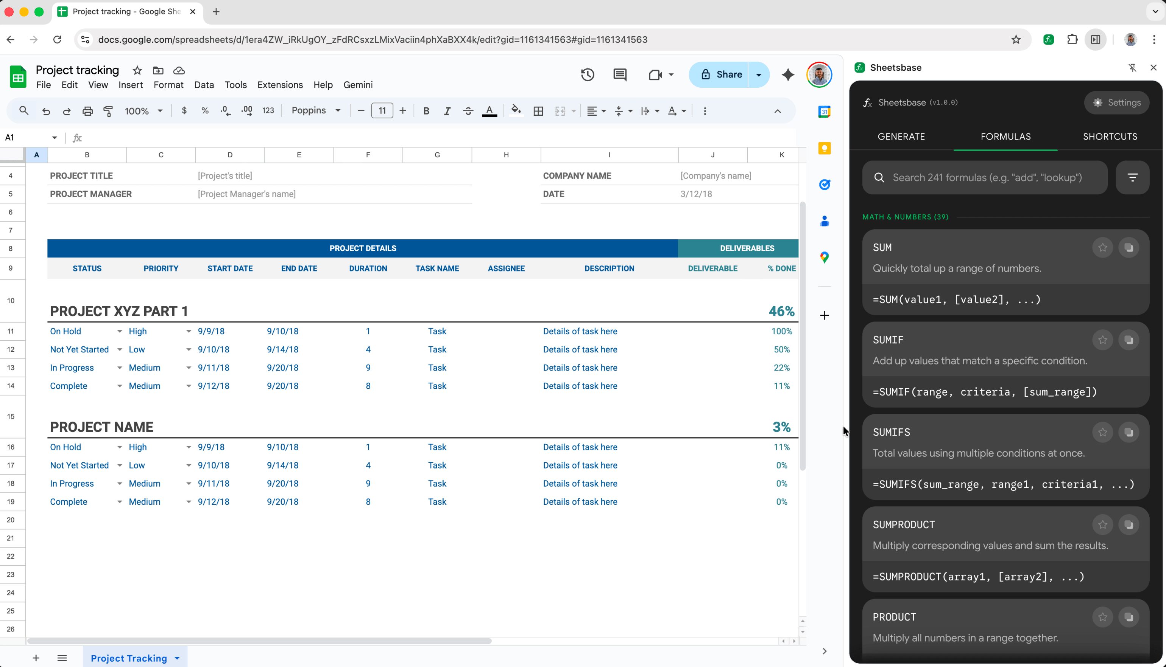This screenshot has width=1166, height=667.
Task: Open the Extensions menu
Action: [x=280, y=85]
